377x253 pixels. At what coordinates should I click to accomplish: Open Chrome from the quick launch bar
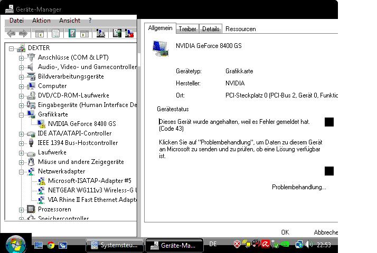(51, 245)
